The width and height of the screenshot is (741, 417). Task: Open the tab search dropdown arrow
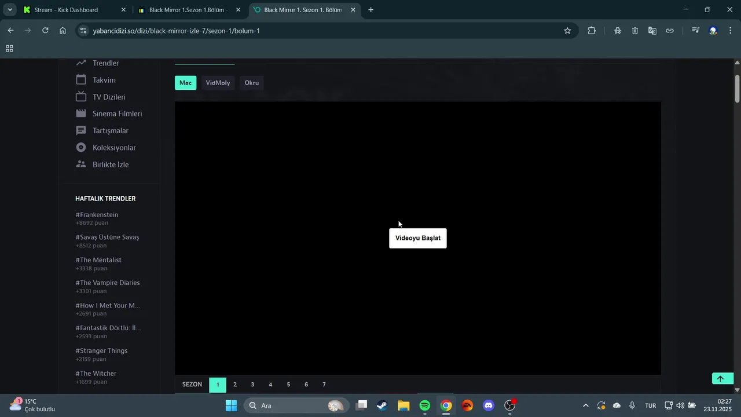point(10,10)
